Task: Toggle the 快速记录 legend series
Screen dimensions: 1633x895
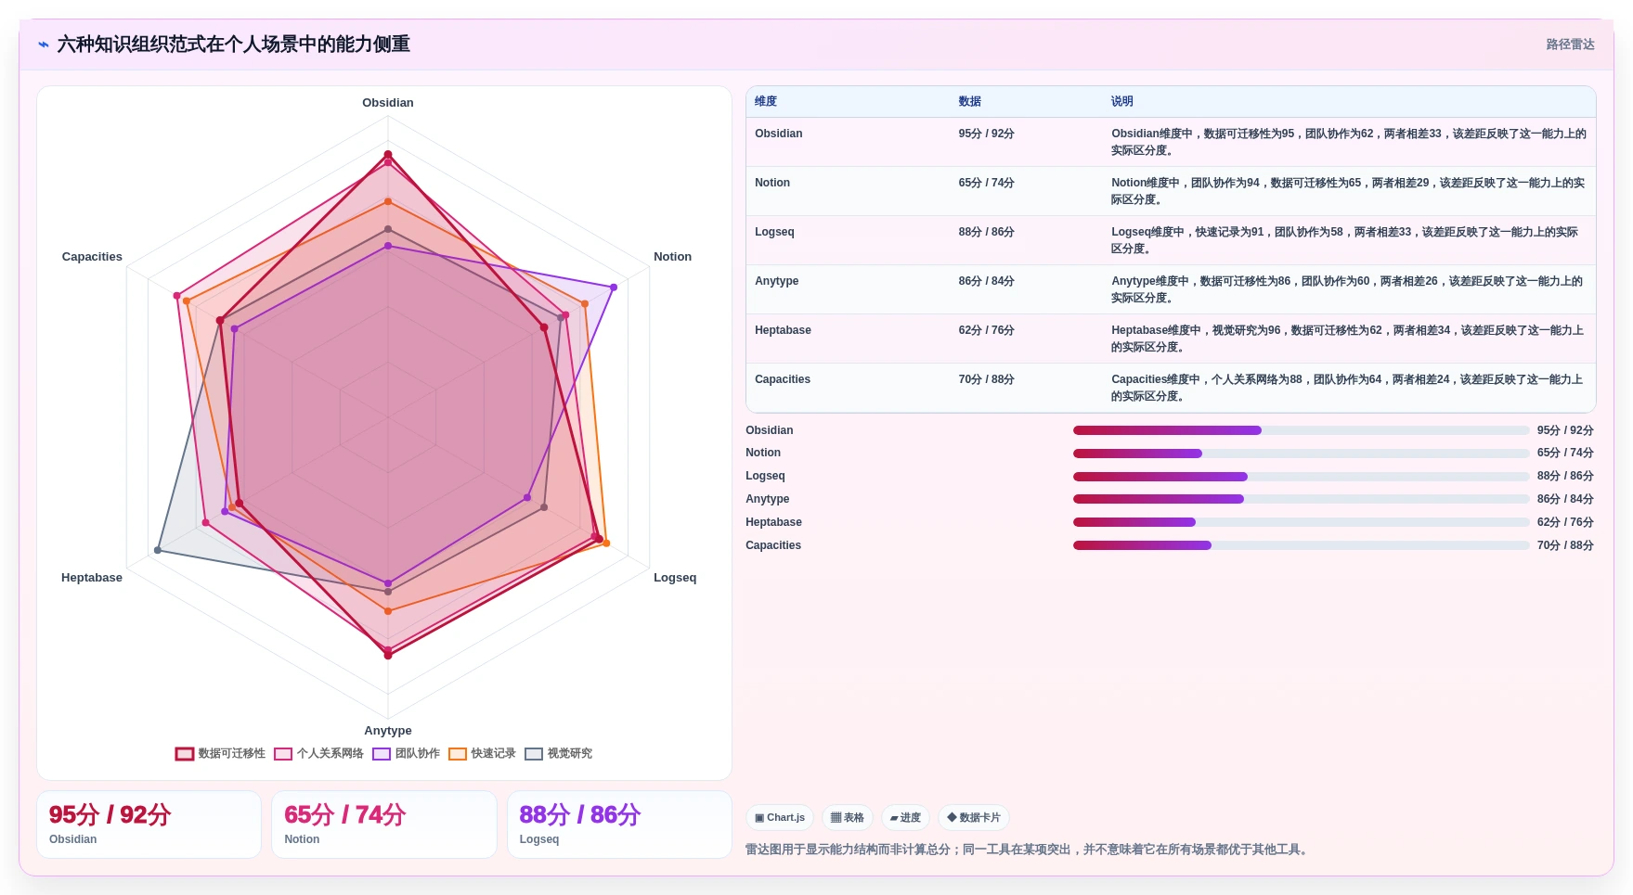Action: coord(482,753)
